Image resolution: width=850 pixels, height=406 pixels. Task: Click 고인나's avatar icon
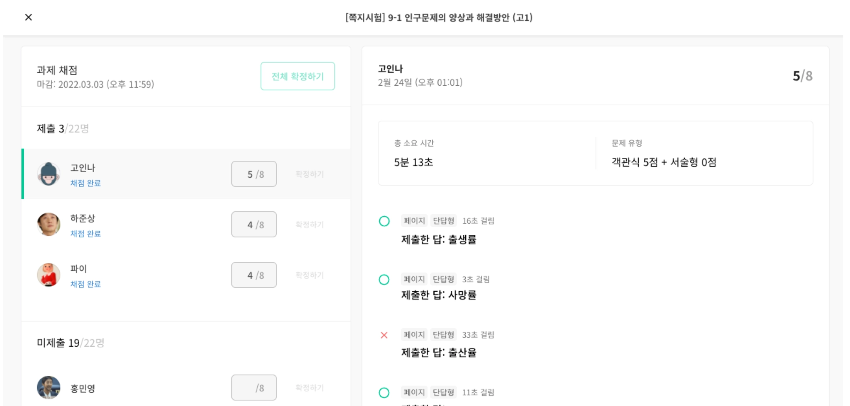pyautogui.click(x=49, y=174)
